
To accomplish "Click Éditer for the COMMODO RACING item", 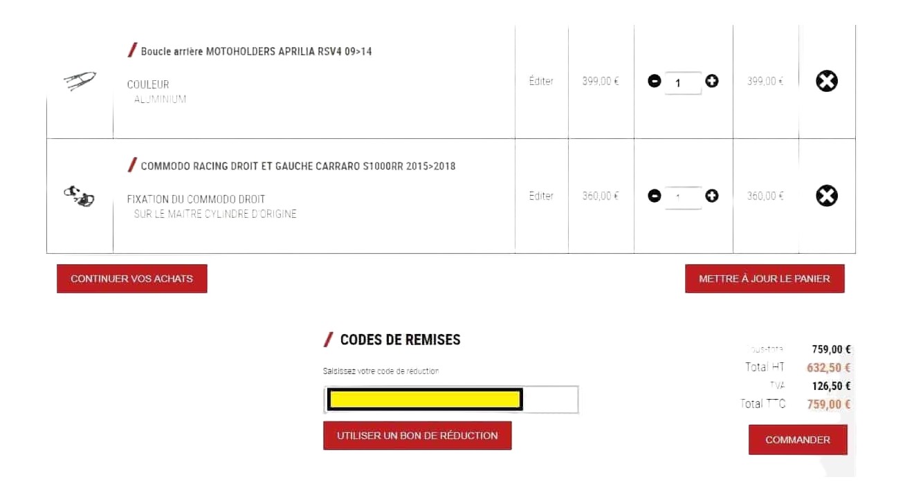I will [540, 196].
